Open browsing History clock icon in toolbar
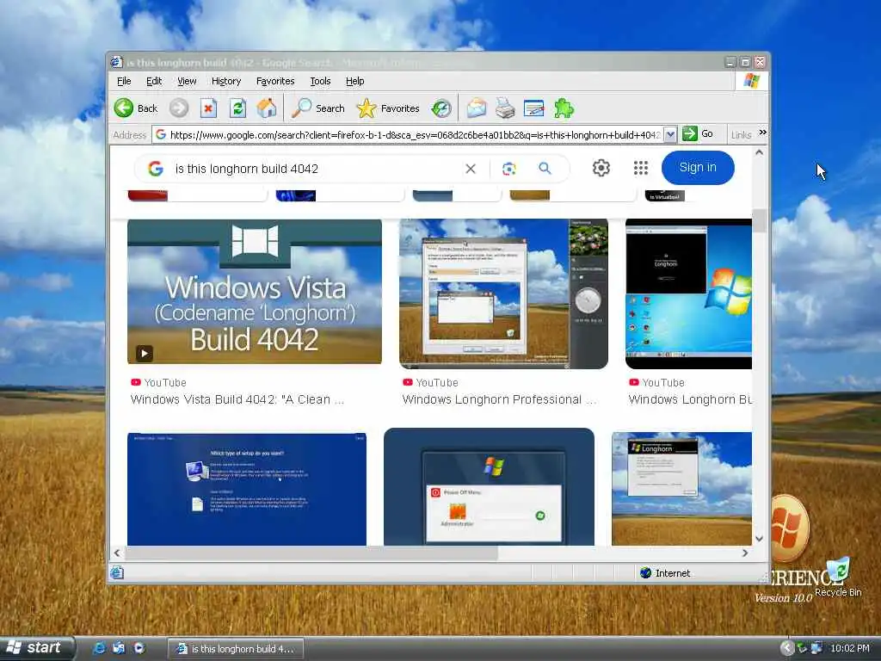881x661 pixels. (x=441, y=108)
